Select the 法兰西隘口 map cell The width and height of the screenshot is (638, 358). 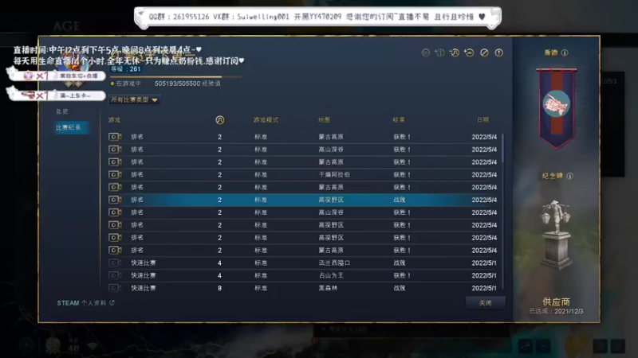tap(334, 263)
